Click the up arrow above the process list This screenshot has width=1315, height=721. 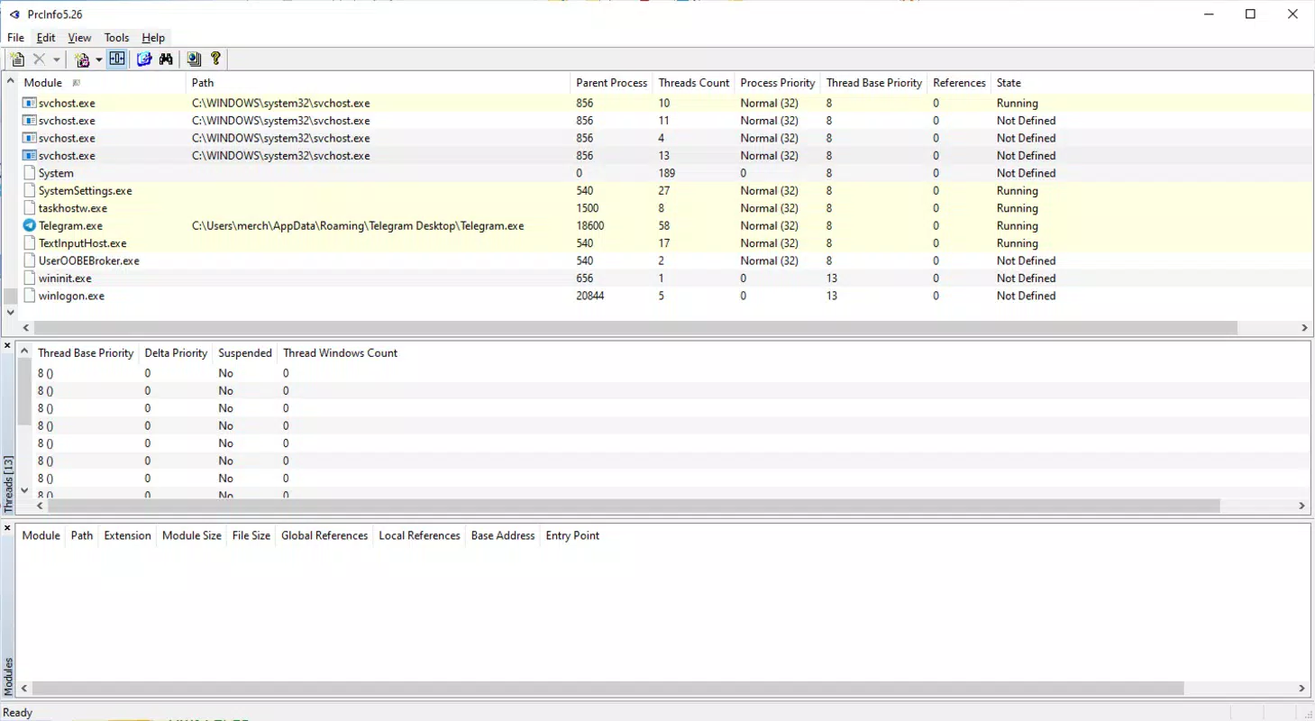(10, 81)
